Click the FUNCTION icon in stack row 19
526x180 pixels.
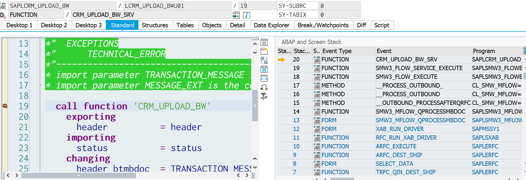tap(317, 68)
